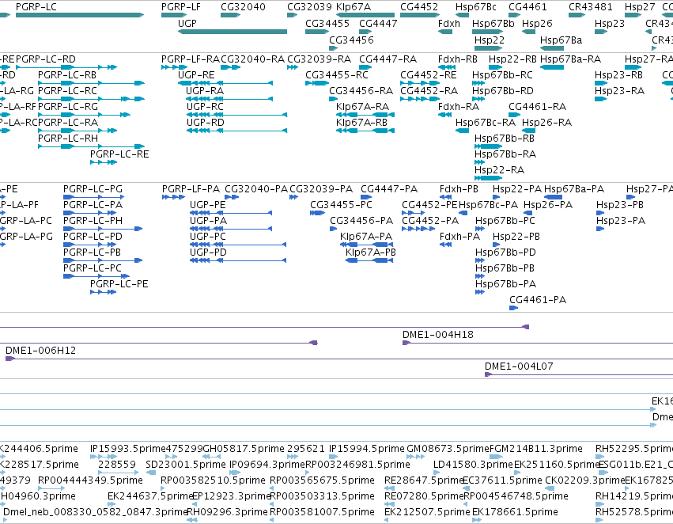This screenshot has height=524, width=673.
Task: Click the CK02209.3prime EST label
Action: (x=584, y=480)
